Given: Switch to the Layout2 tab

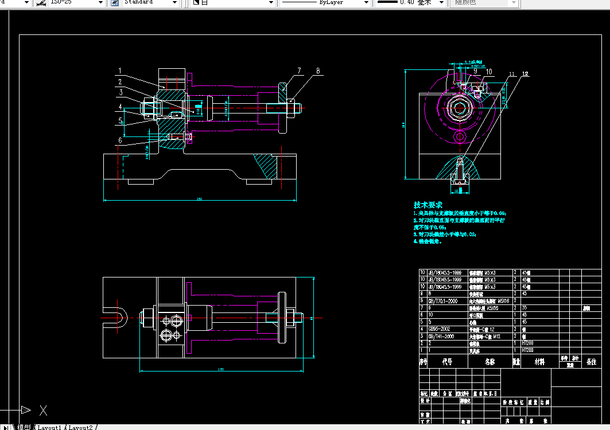Looking at the screenshot, I should [80, 427].
